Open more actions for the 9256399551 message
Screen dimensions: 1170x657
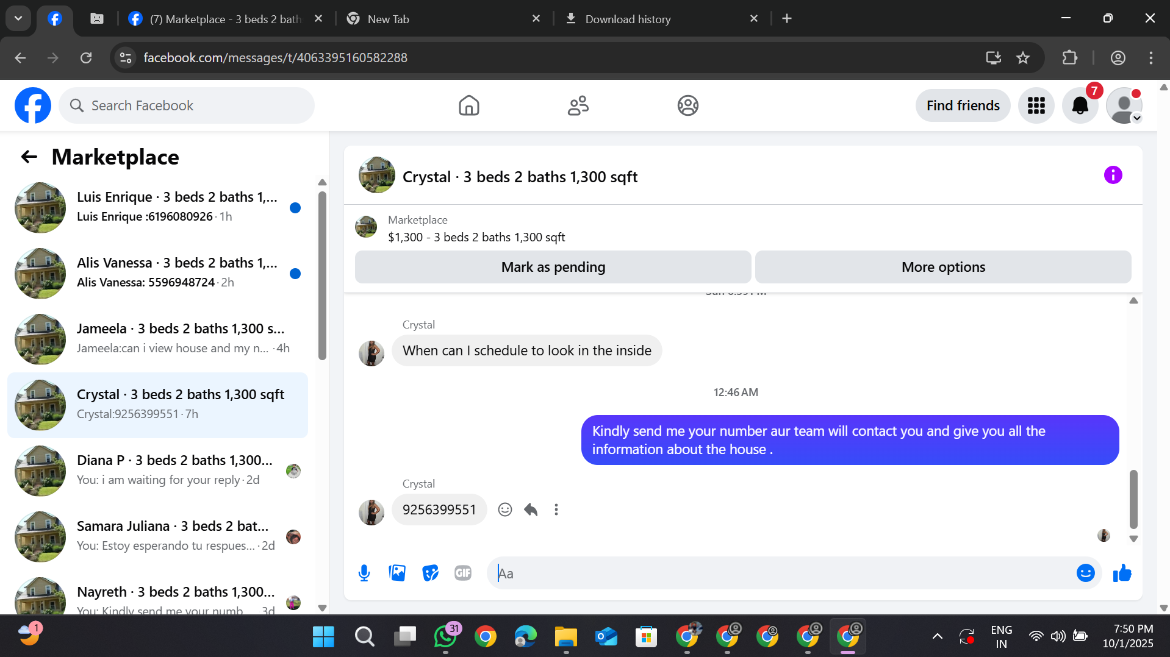[x=556, y=510]
